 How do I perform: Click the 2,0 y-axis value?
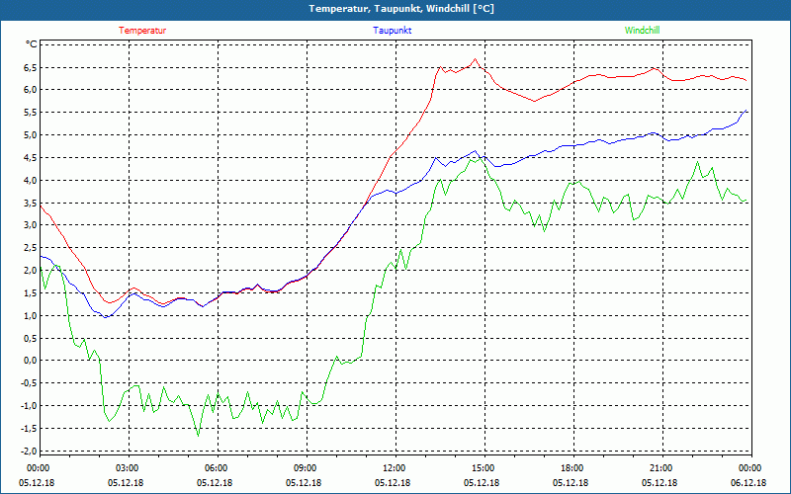pyautogui.click(x=31, y=270)
